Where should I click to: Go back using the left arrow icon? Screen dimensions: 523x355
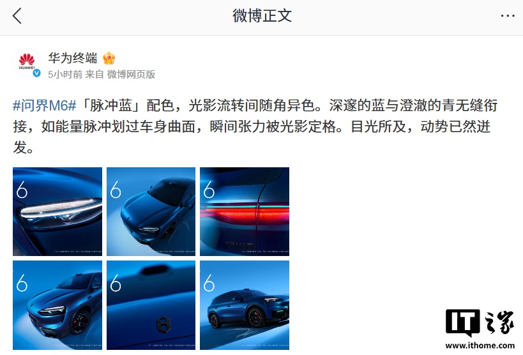[17, 16]
